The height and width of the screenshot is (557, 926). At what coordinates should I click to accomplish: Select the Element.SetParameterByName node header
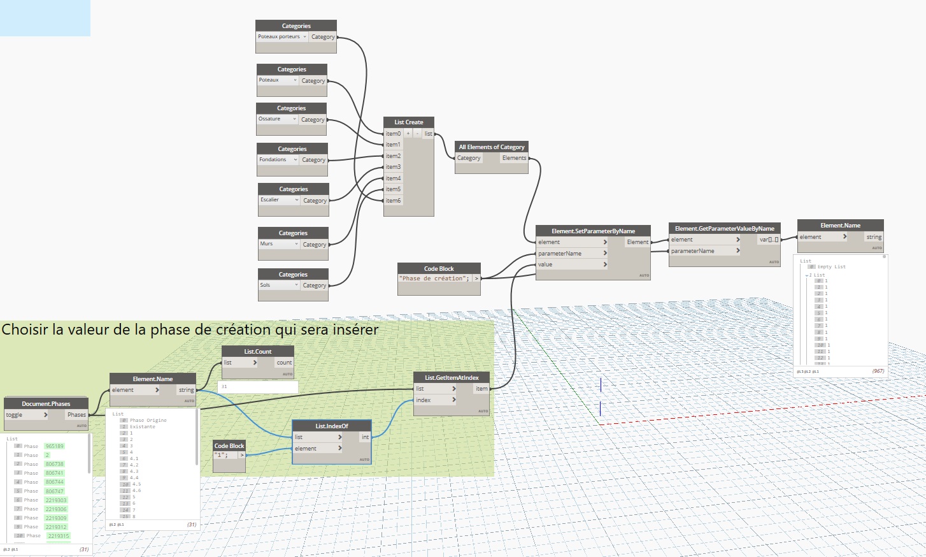pyautogui.click(x=592, y=231)
